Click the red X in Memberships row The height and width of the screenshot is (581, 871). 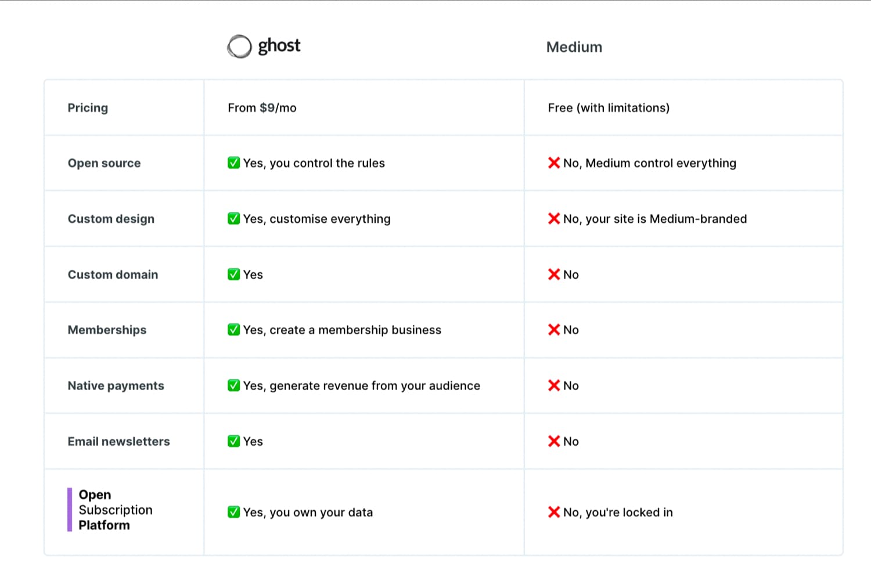(554, 330)
